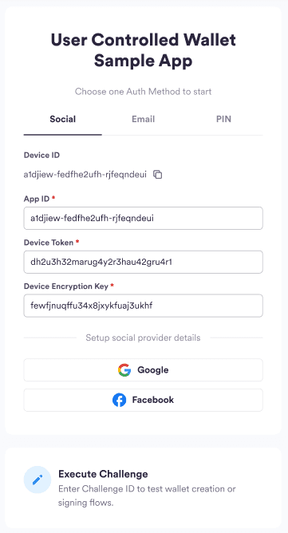Image resolution: width=288 pixels, height=533 pixels.
Task: Click the Device ID value text
Action: click(x=85, y=175)
